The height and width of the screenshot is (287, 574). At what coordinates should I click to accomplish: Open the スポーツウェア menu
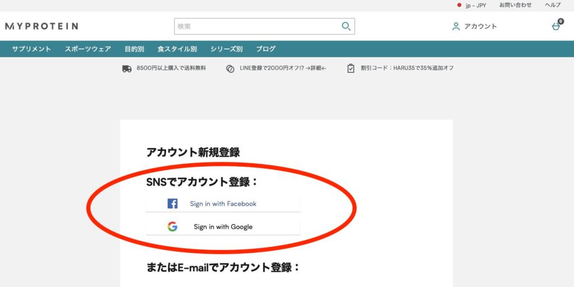(x=88, y=49)
